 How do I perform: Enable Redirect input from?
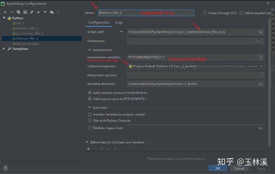tap(90, 128)
